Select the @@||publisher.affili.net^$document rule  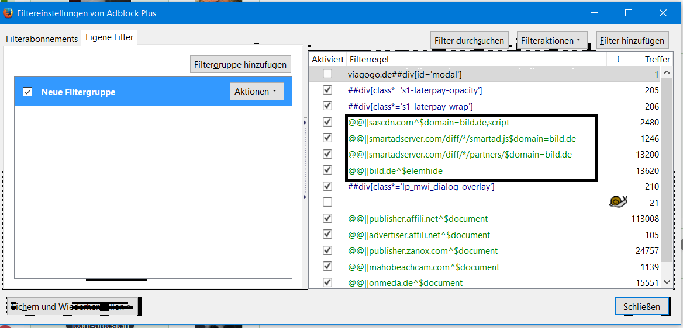pyautogui.click(x=418, y=219)
